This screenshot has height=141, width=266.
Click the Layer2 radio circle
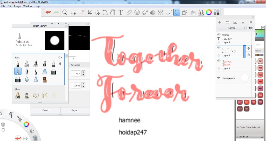click(x=219, y=56)
